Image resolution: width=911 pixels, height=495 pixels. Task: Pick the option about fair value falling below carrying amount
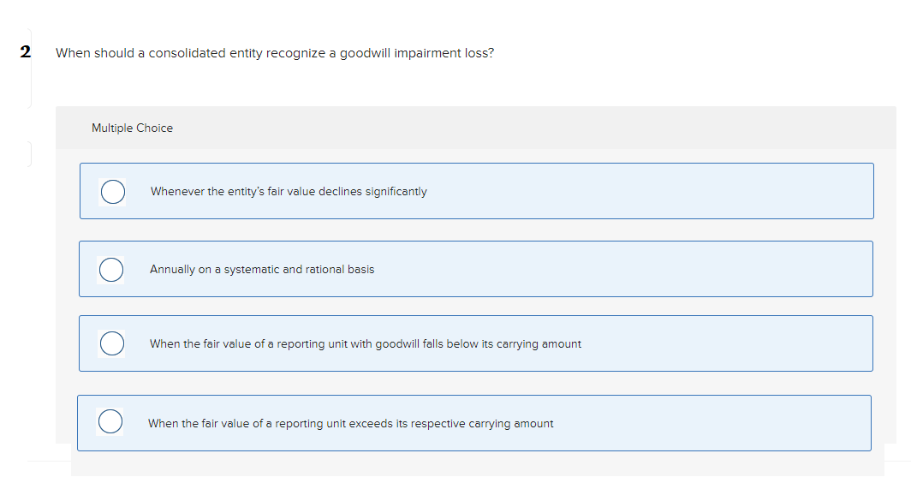[x=366, y=343]
